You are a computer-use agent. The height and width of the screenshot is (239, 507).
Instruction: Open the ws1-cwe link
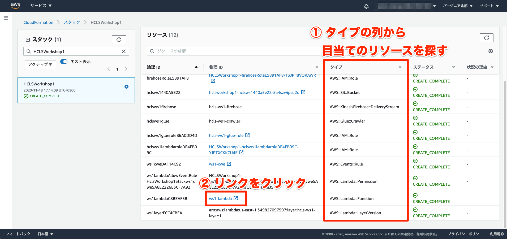(x=217, y=164)
